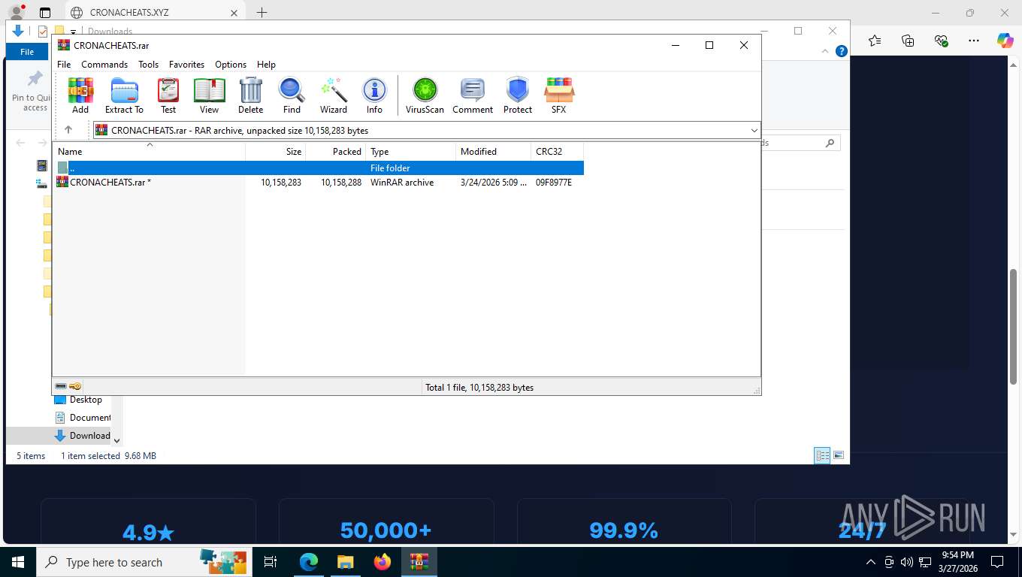This screenshot has height=577, width=1022.
Task: Open the Favorites menu
Action: (186, 65)
